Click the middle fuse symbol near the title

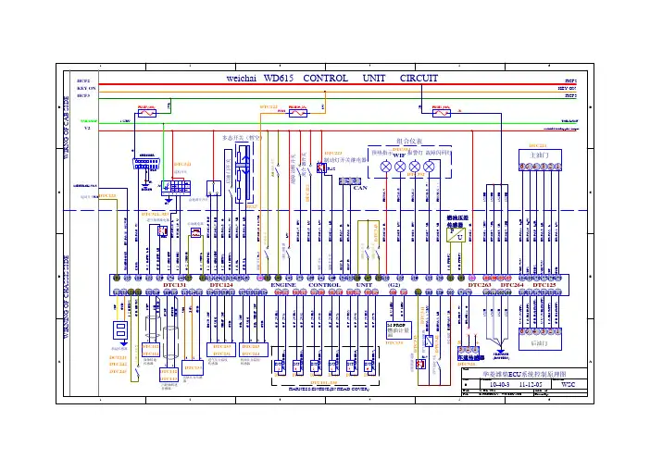click(297, 112)
